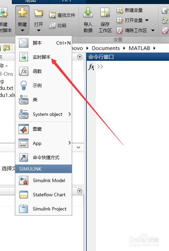This screenshot has width=169, height=251.
Task: Expand the 新建 dropdown arrow
Action: tap(22, 30)
